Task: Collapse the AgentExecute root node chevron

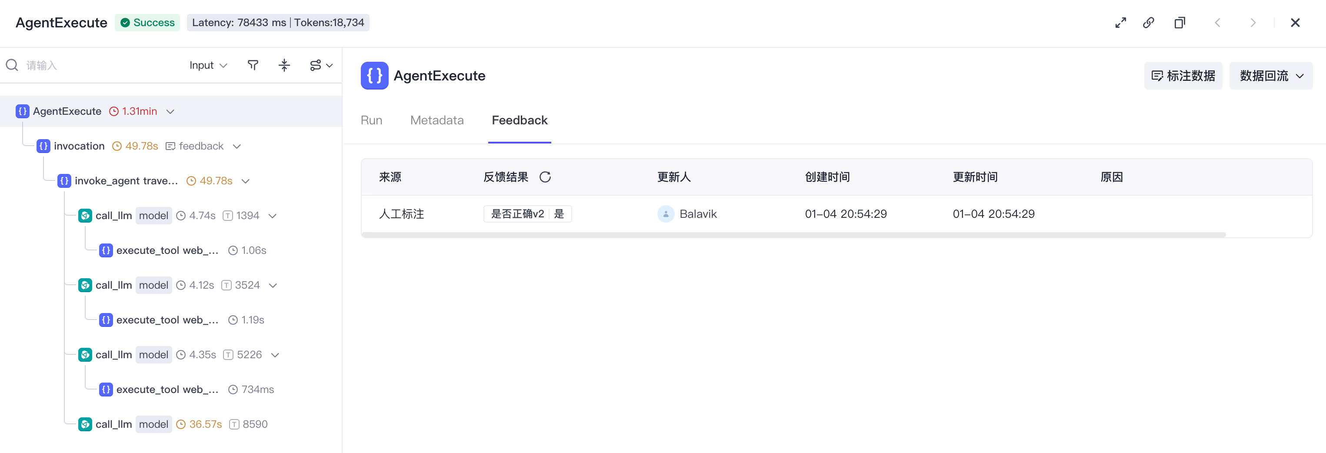Action: pos(170,112)
